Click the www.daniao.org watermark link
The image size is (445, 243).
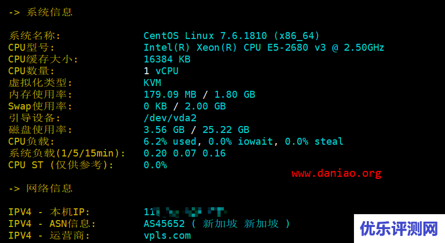[x=336, y=174]
